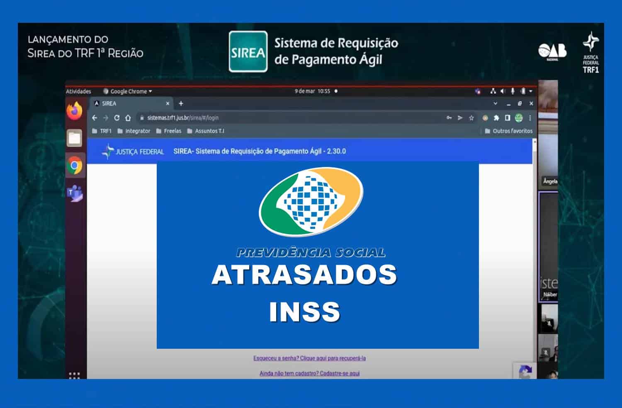
Task: Open Firefox from the Ubuntu dock
Action: 75,111
